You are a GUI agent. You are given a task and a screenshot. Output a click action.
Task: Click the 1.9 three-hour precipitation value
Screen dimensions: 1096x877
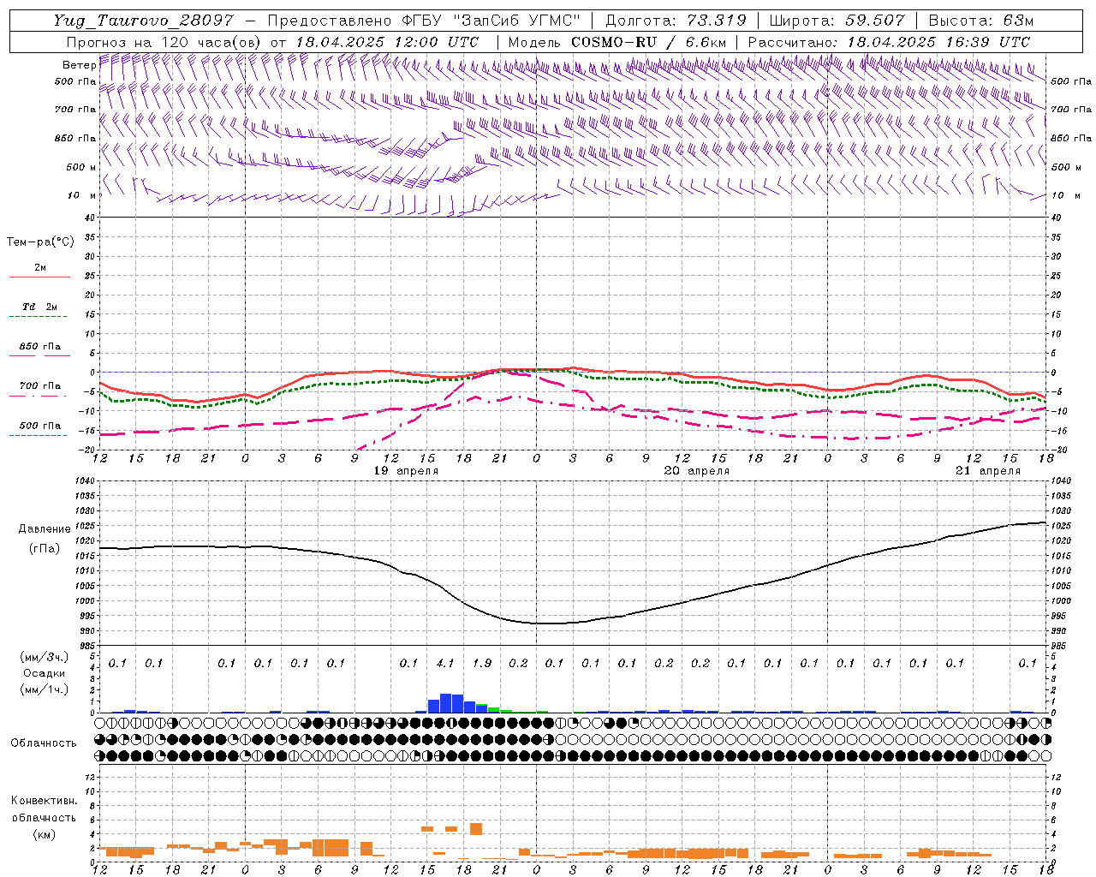[482, 663]
